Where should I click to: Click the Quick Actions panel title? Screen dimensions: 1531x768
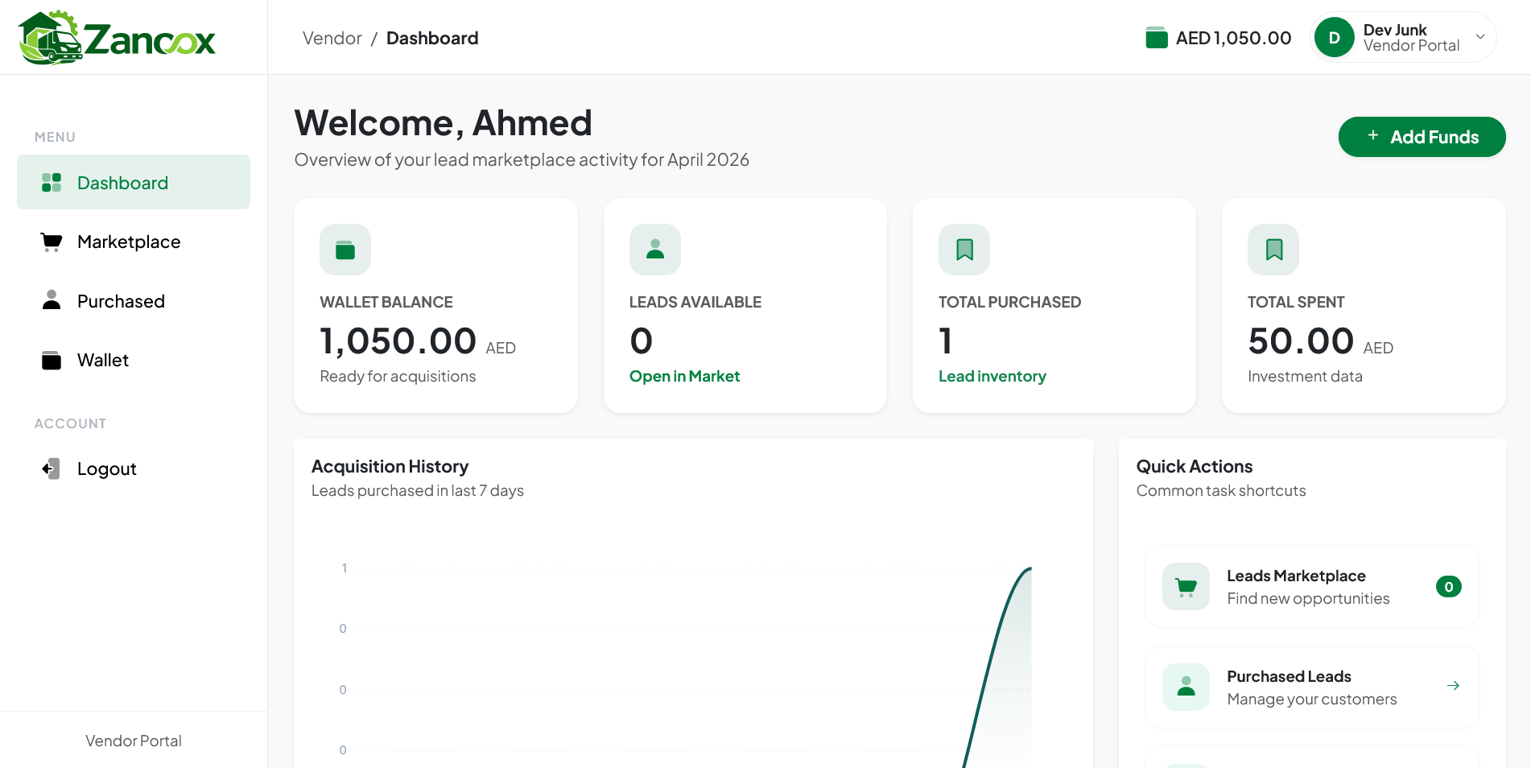pos(1194,466)
